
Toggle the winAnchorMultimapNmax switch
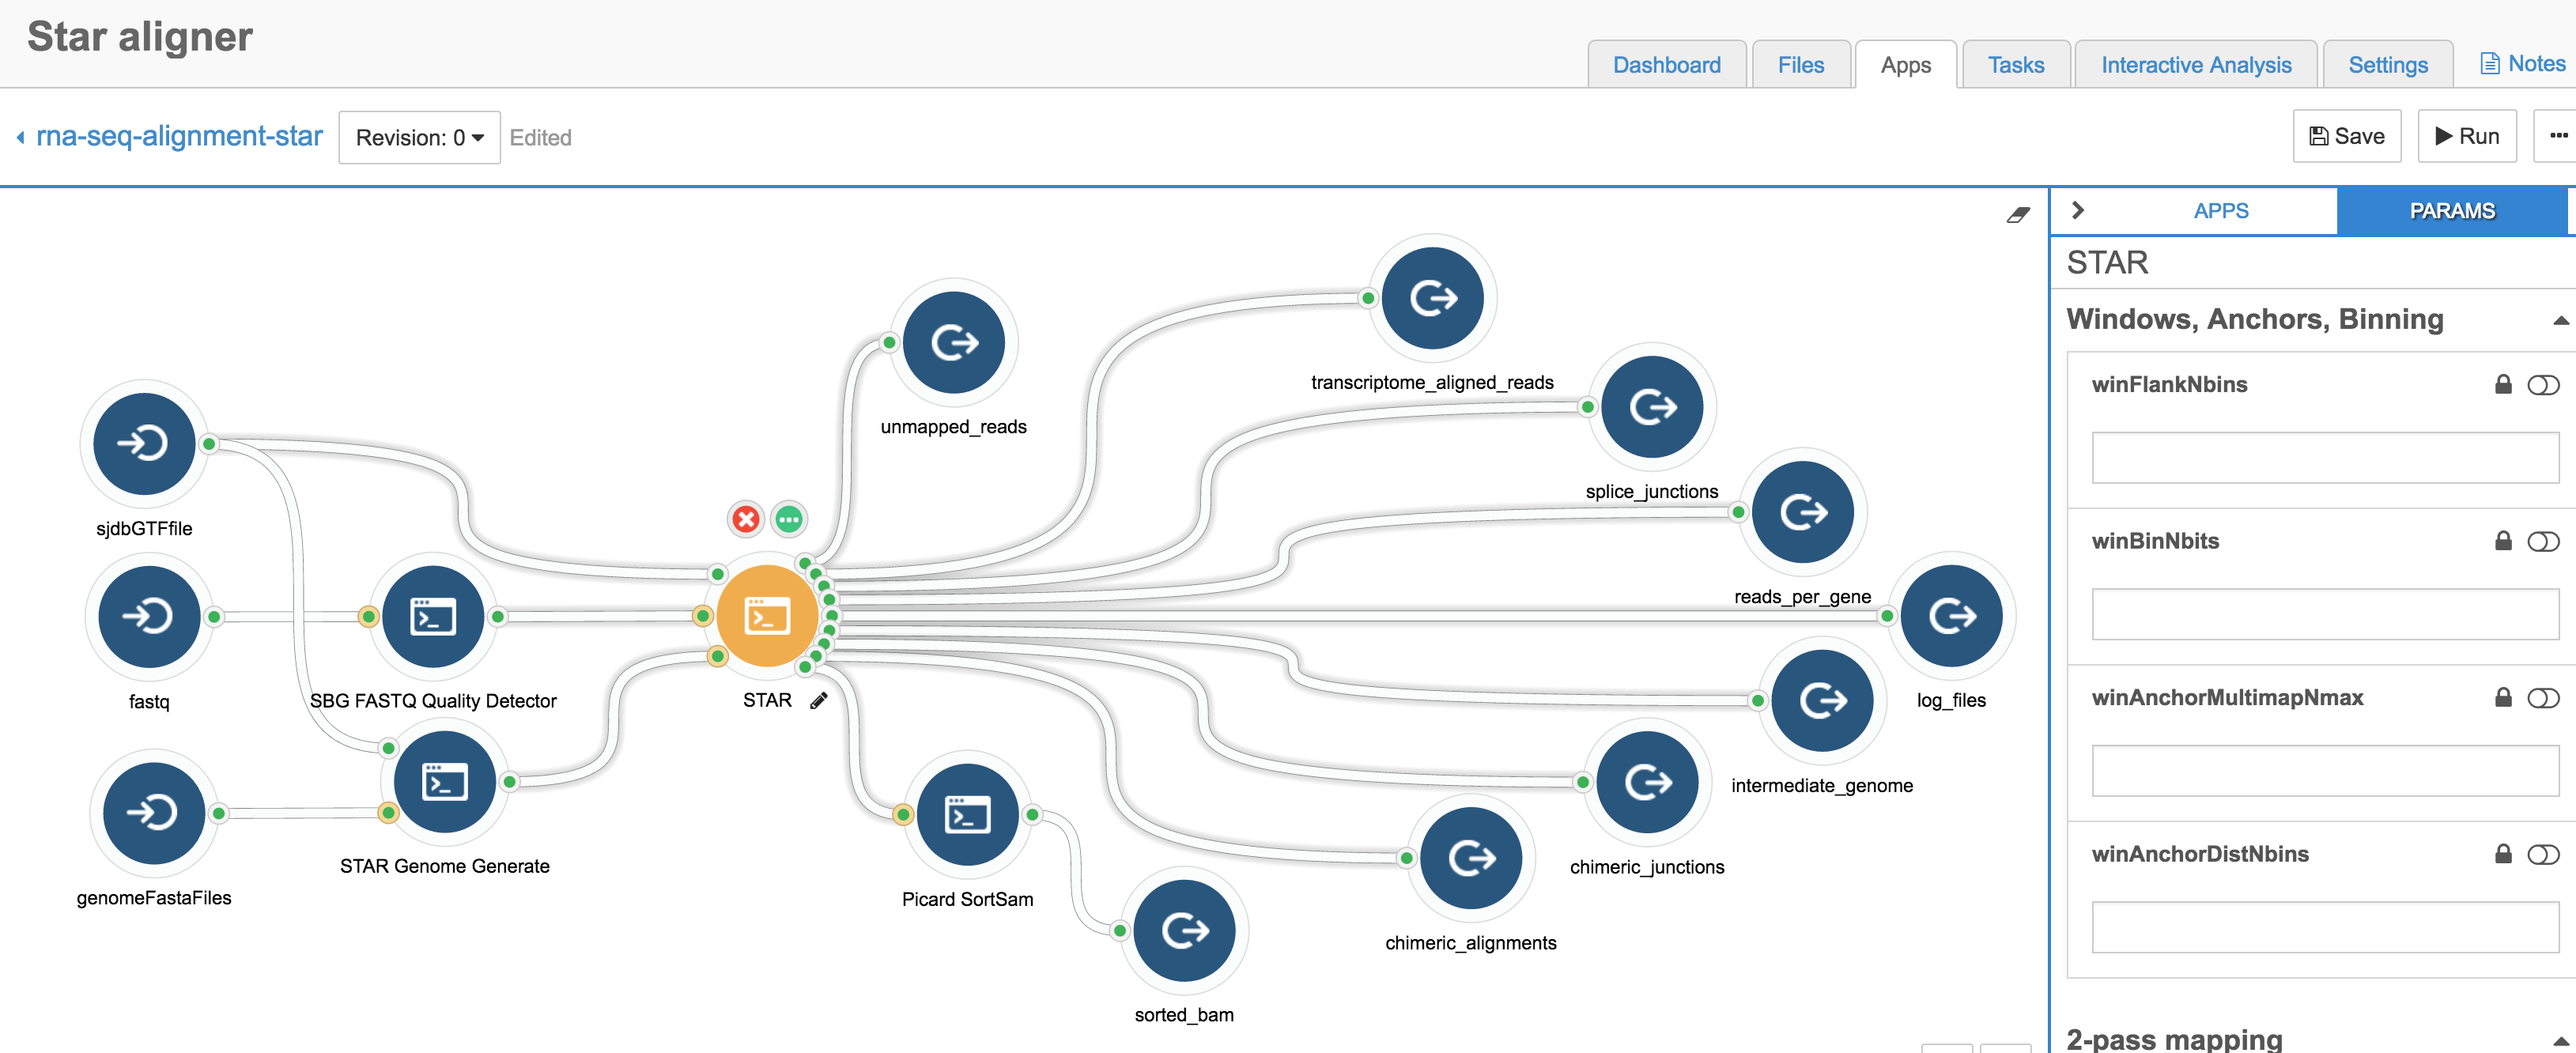[x=2543, y=698]
